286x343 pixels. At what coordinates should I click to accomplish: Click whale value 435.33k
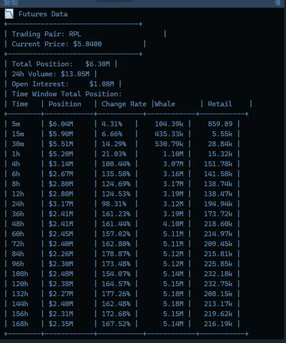169,134
